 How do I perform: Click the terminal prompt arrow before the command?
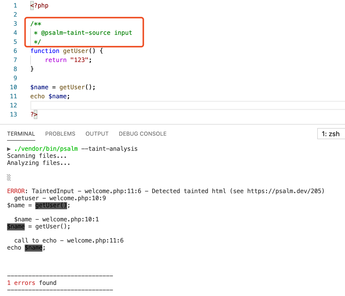9,149
